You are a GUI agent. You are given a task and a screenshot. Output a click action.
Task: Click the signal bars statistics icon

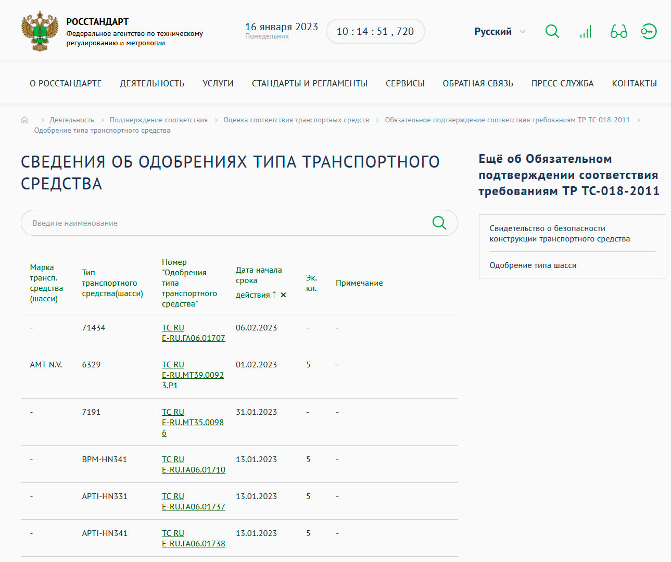[586, 32]
